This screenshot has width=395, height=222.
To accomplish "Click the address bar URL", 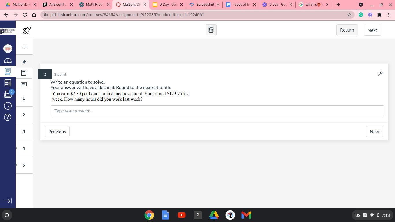I will click(127, 15).
